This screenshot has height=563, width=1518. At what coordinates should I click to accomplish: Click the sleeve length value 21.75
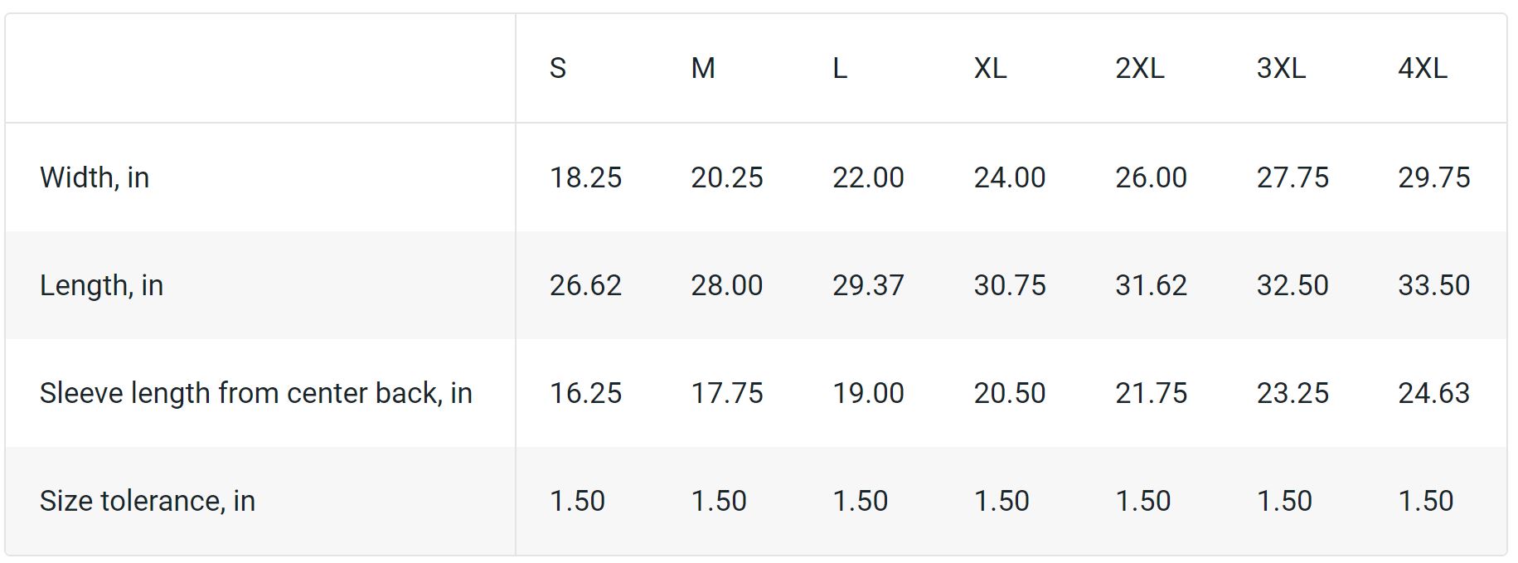(x=1151, y=393)
